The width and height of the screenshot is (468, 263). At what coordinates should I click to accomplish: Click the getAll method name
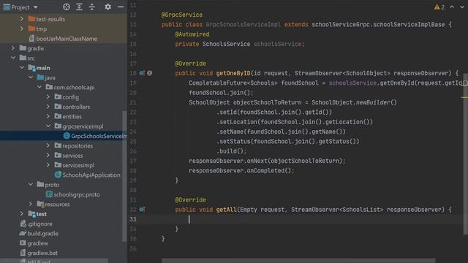[x=226, y=210]
